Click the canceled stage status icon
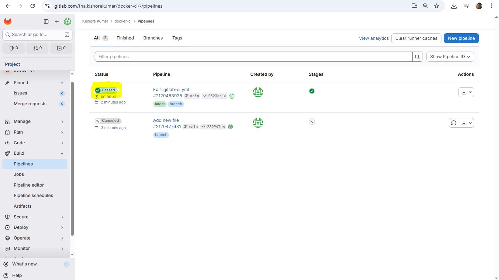This screenshot has height=280, width=499. pos(312,121)
